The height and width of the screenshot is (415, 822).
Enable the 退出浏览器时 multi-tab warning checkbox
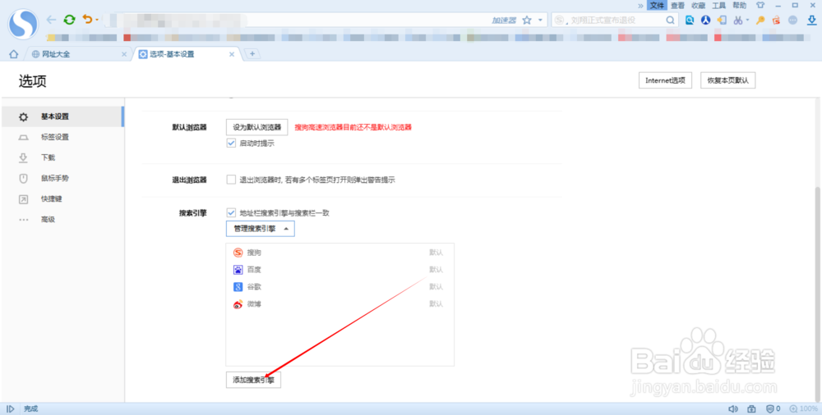coord(231,180)
